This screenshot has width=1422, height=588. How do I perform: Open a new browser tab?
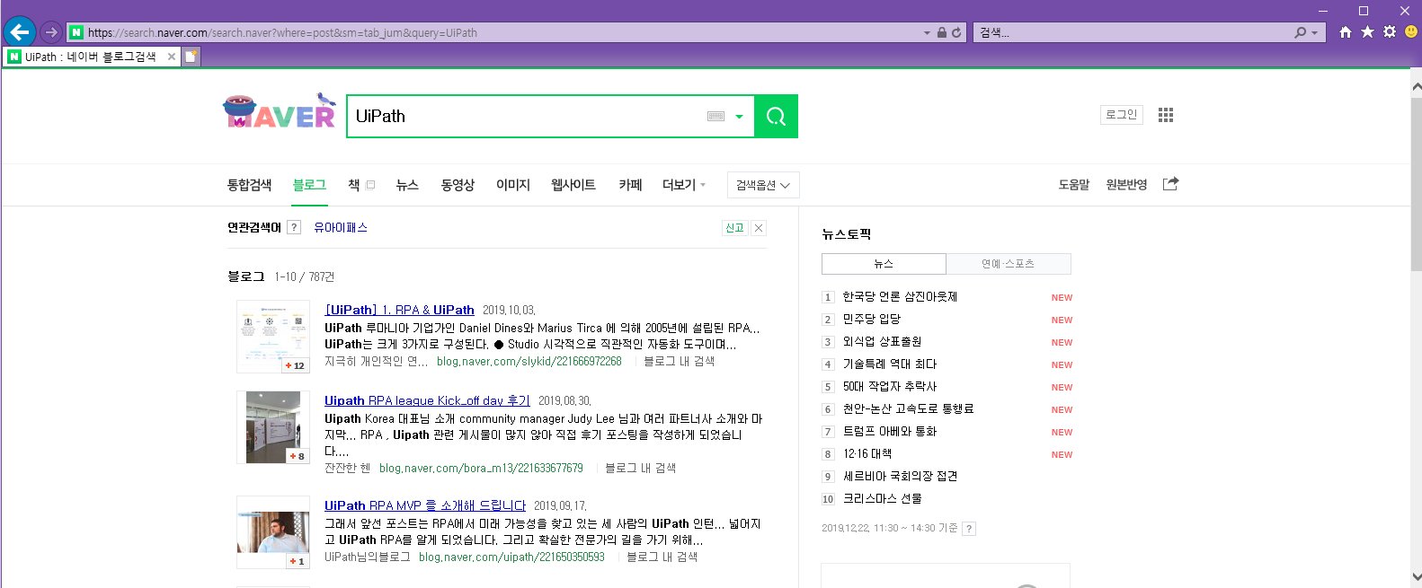click(191, 57)
